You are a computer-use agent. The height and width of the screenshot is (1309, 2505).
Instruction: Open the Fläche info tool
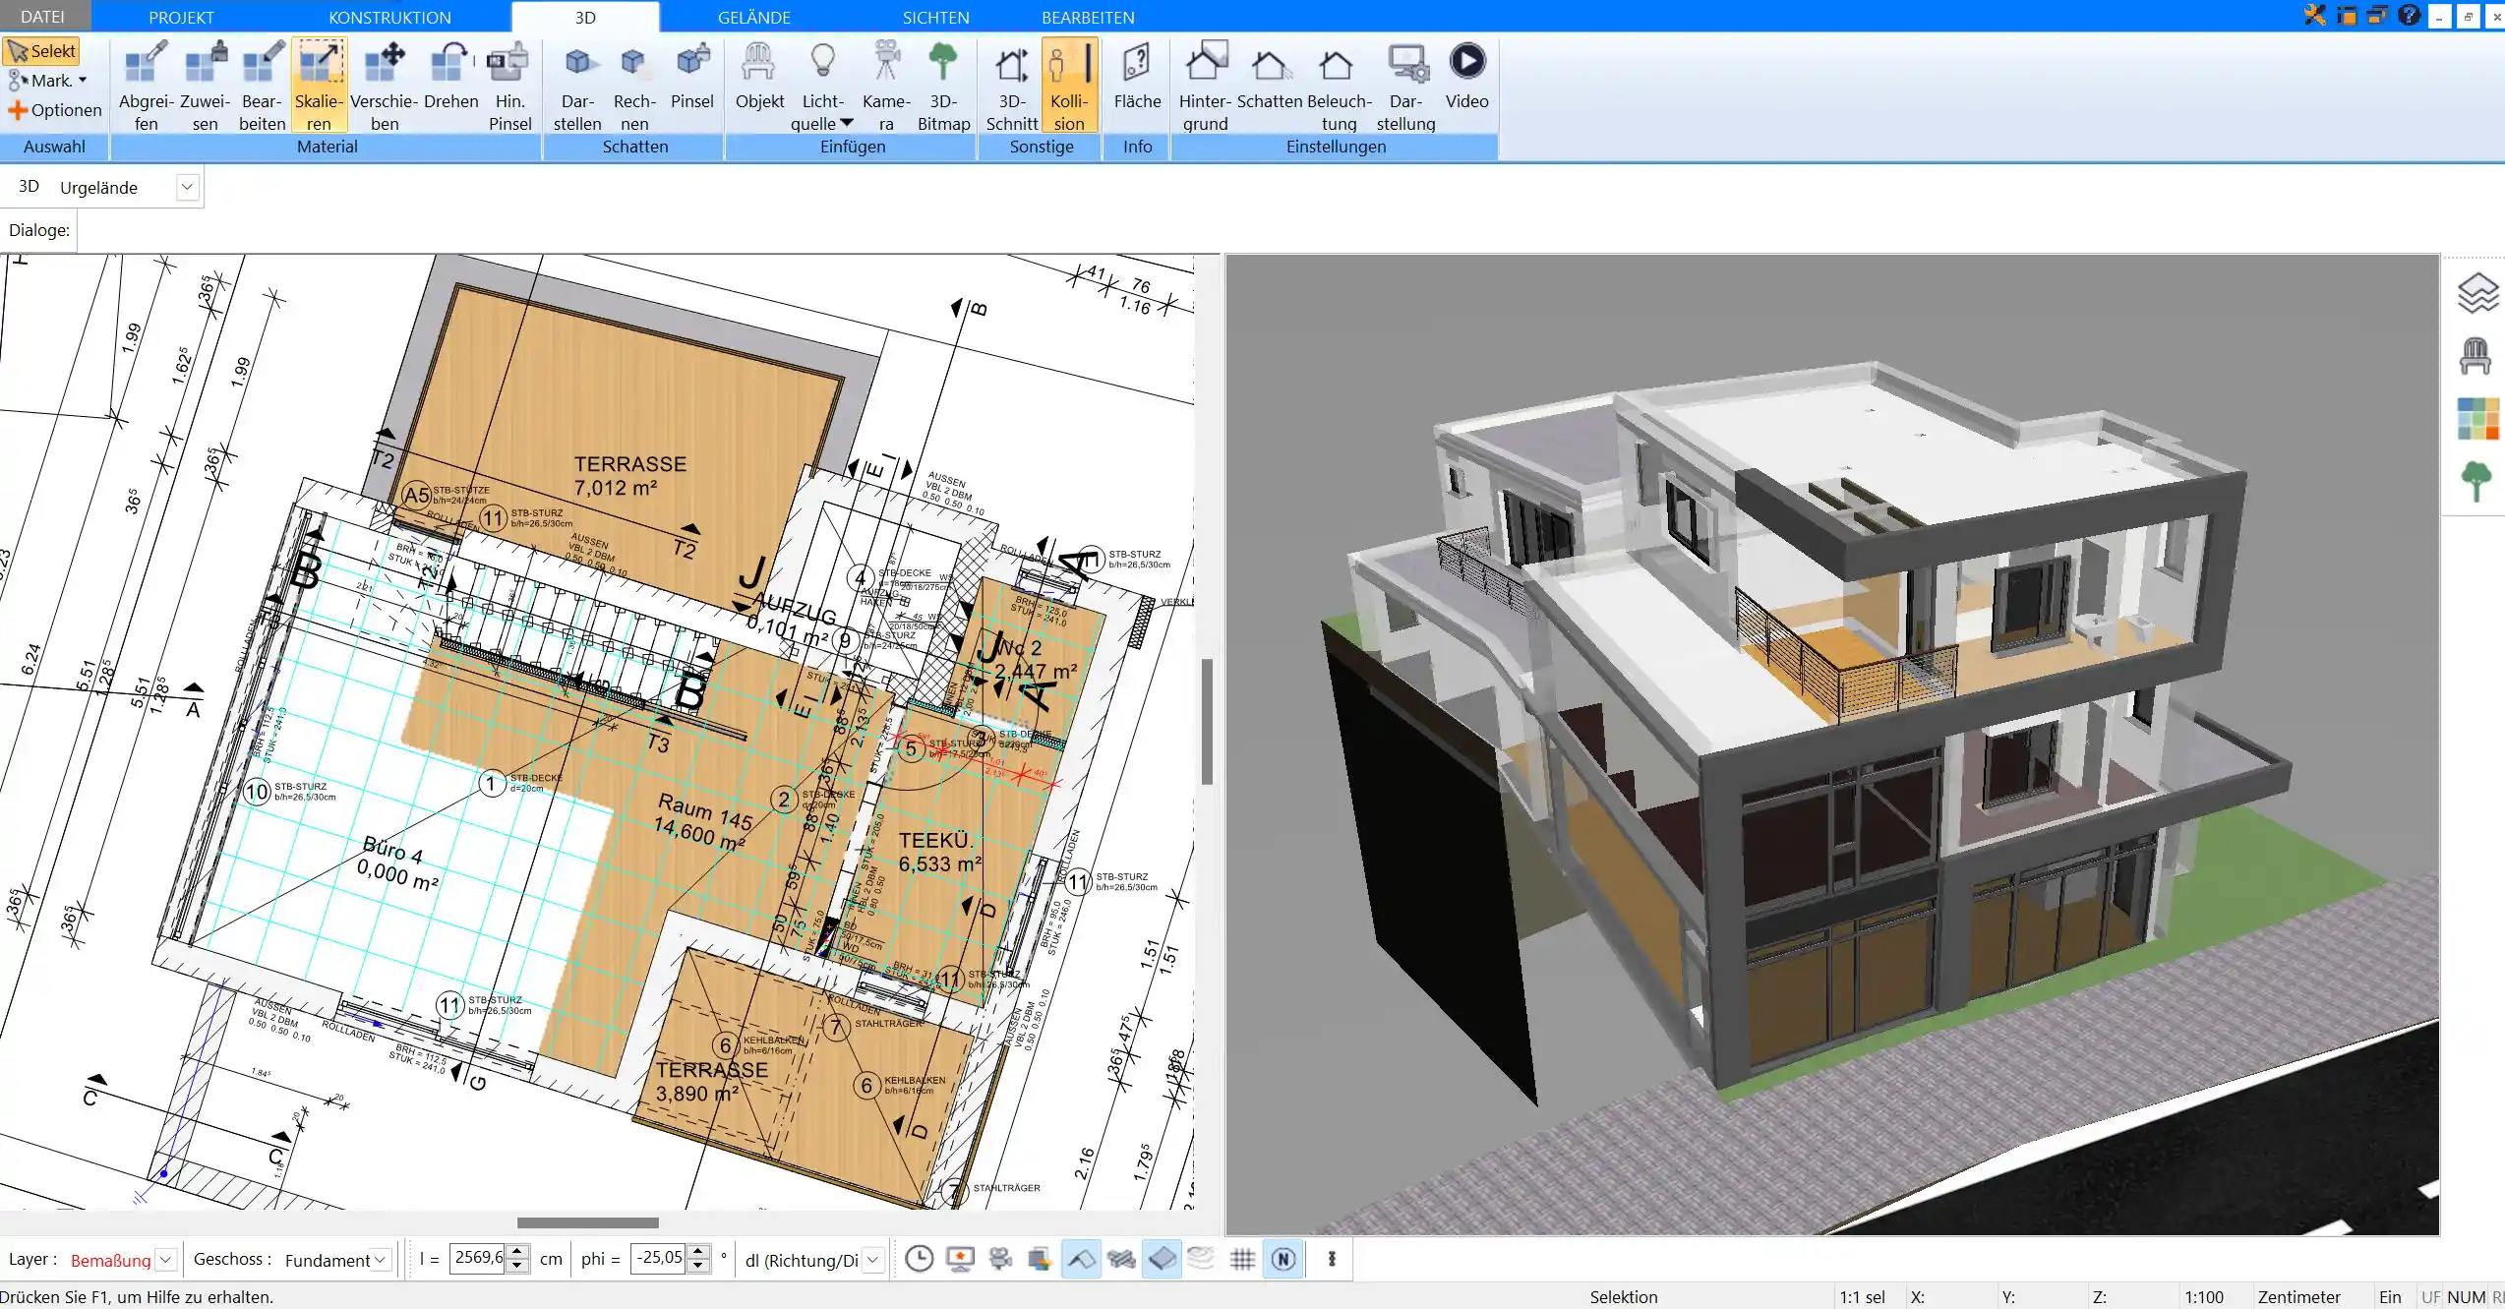coord(1137,76)
